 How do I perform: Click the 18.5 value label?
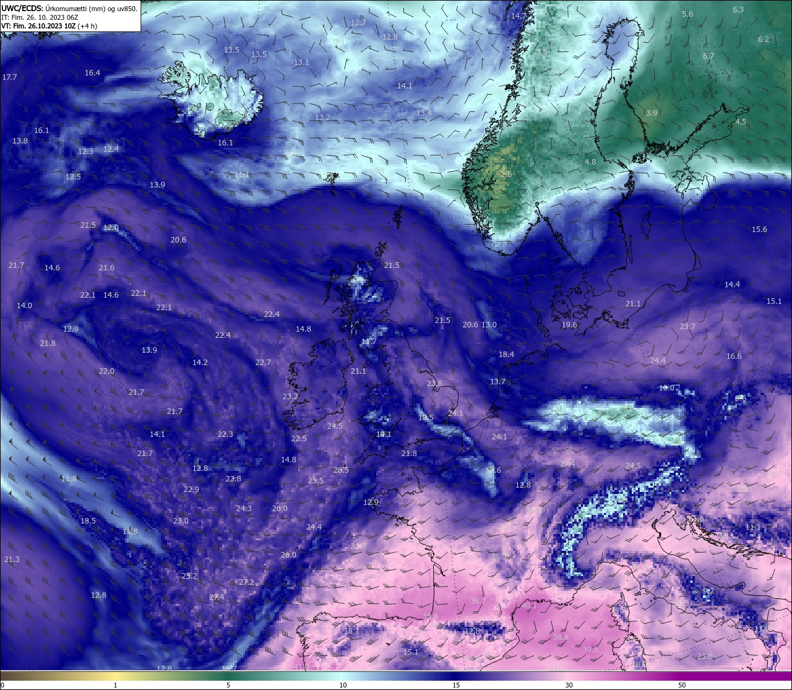click(88, 521)
